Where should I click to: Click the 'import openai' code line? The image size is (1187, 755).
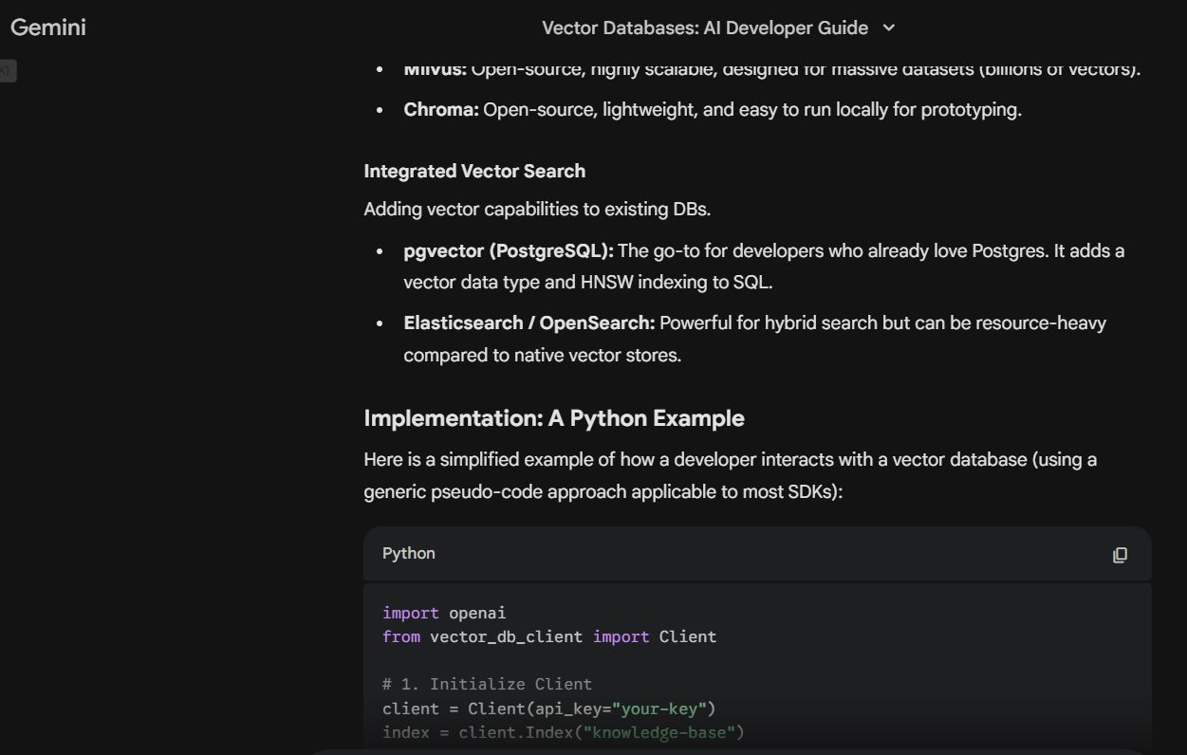tap(444, 613)
